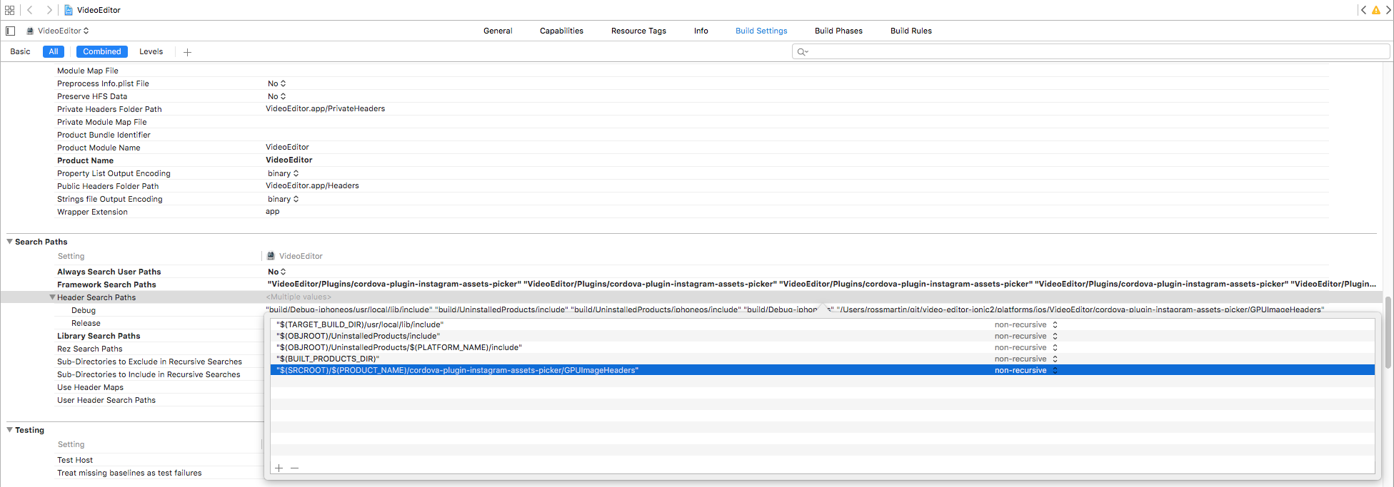Select the Debug header search paths row

84,310
